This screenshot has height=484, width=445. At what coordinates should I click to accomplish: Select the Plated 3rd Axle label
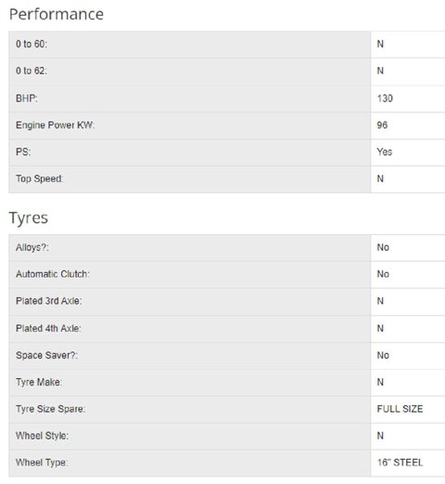click(49, 301)
